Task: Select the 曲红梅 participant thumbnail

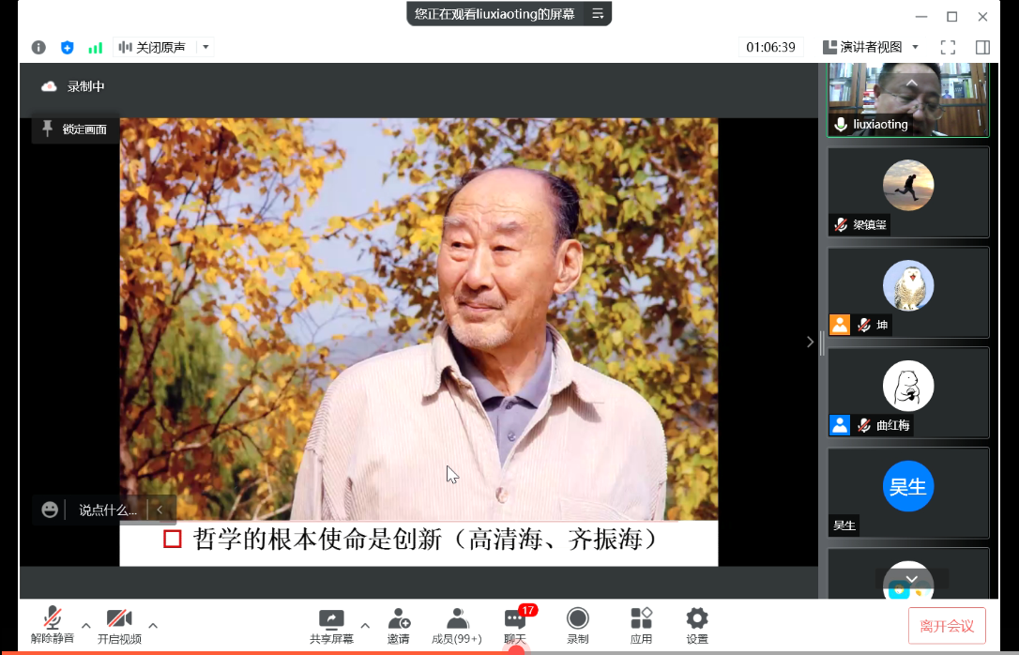Action: tap(907, 392)
